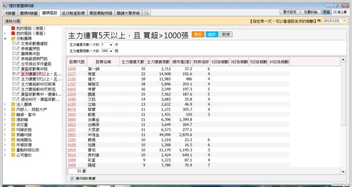Click the 截圖 screenshot button
352x187 pixels.
[326, 12]
